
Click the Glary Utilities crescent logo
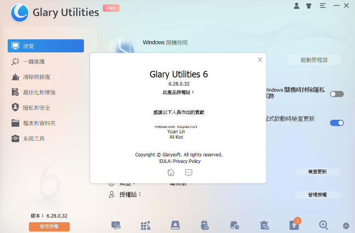pos(20,12)
